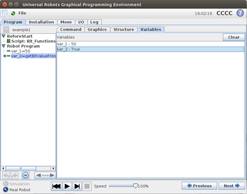The width and height of the screenshot is (247, 194).
Task: Click the Clear button
Action: 234,37
